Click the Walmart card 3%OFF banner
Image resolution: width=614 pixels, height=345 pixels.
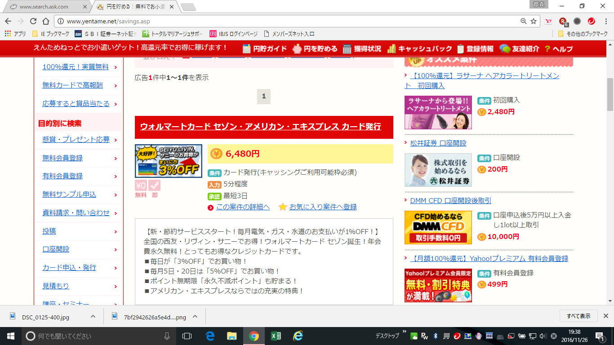[x=169, y=161]
